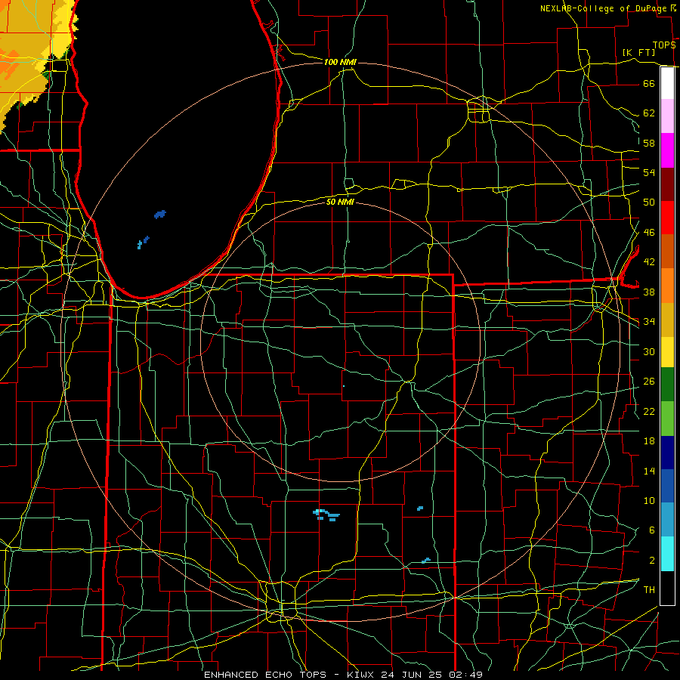680x680 pixels.
Task: Click the 14 value on the scale
Action: 649,471
